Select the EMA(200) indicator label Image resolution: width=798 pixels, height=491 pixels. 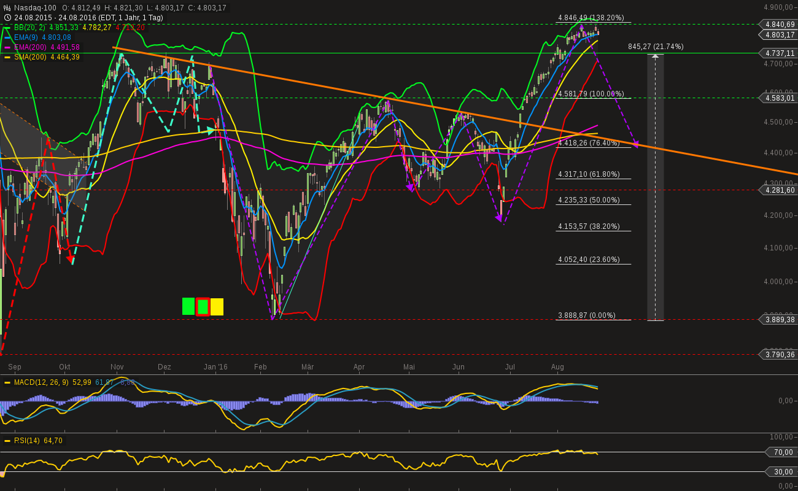pyautogui.click(x=31, y=47)
